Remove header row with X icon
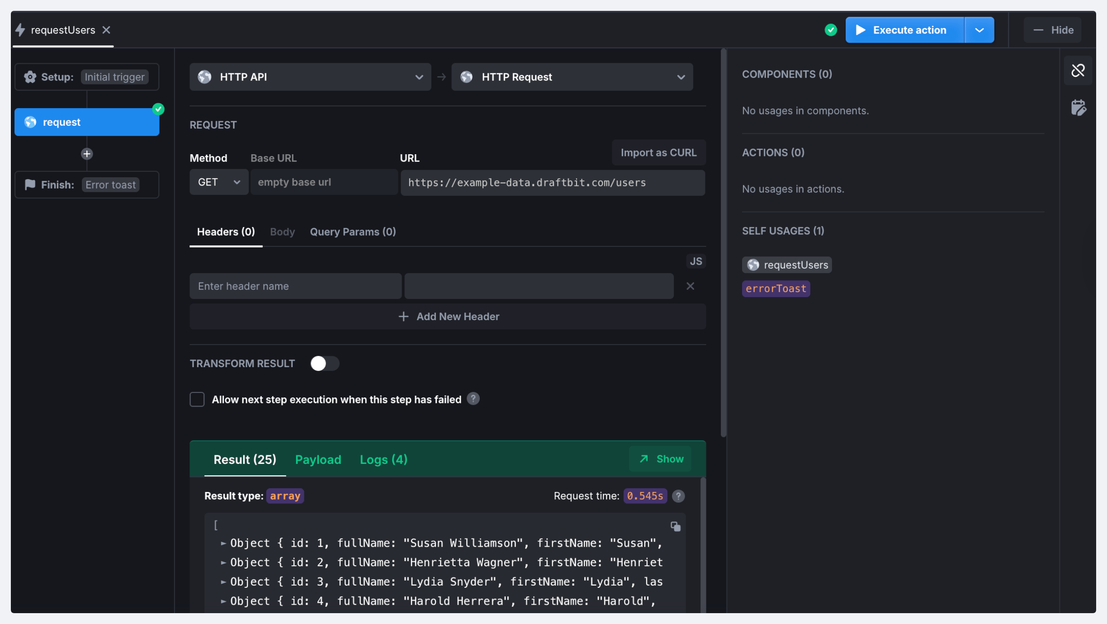Viewport: 1107px width, 624px height. [690, 286]
